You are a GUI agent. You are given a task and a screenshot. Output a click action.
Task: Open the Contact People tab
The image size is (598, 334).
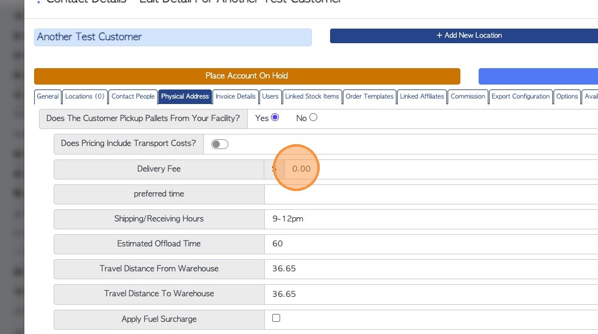(133, 96)
